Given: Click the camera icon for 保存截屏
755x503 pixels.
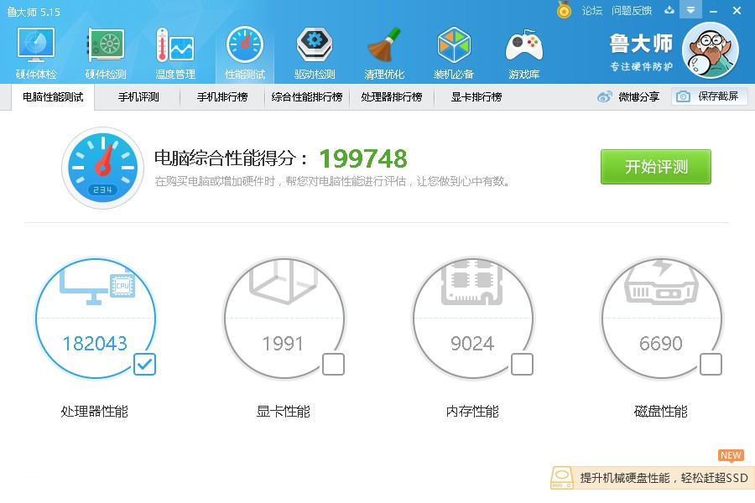Looking at the screenshot, I should pyautogui.click(x=683, y=96).
